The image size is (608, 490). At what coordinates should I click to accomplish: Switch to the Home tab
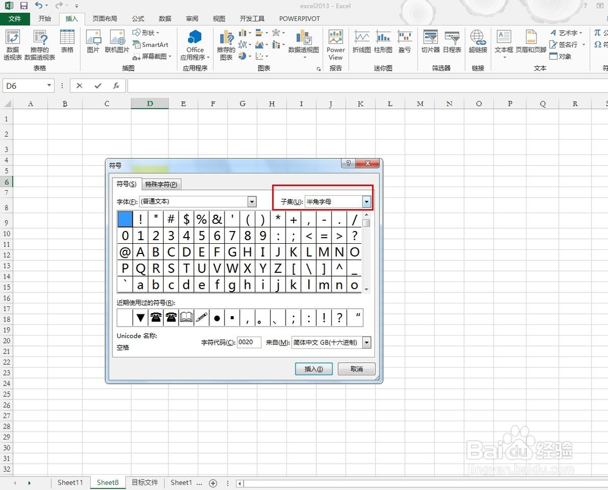tap(44, 19)
